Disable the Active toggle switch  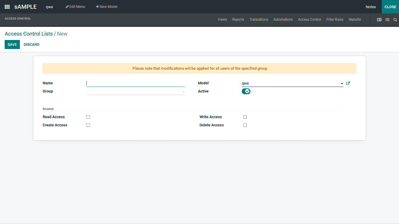point(246,91)
